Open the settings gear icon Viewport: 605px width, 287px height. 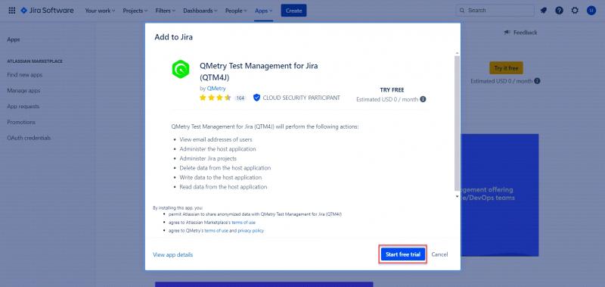(x=575, y=11)
